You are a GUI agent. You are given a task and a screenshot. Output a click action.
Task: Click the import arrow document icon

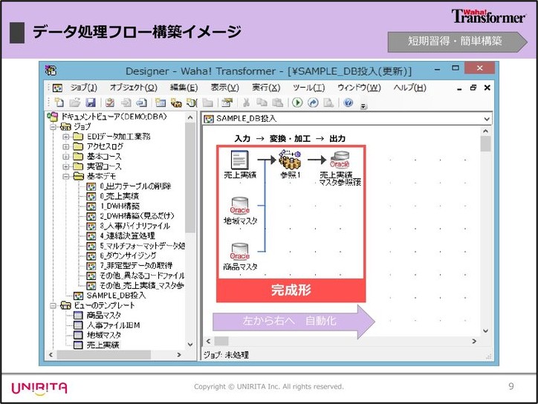(x=126, y=102)
